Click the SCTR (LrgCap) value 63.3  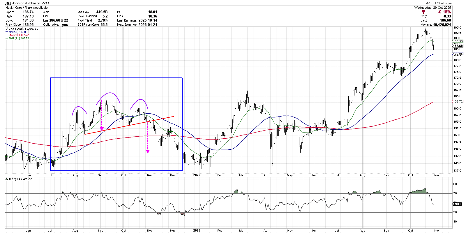point(104,24)
